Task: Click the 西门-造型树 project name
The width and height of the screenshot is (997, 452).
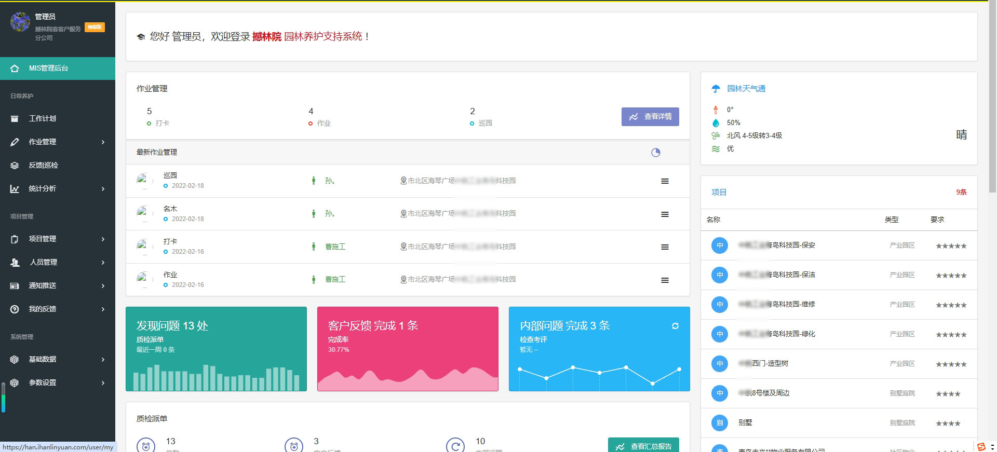Action: pos(763,364)
